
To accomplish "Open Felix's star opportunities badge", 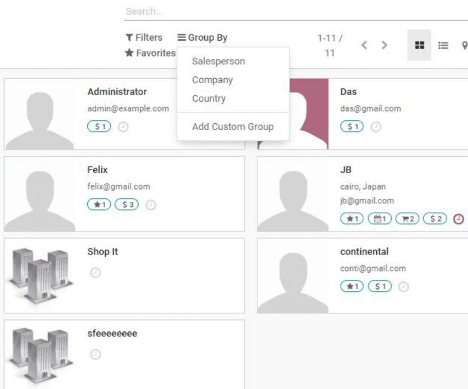I will [99, 205].
